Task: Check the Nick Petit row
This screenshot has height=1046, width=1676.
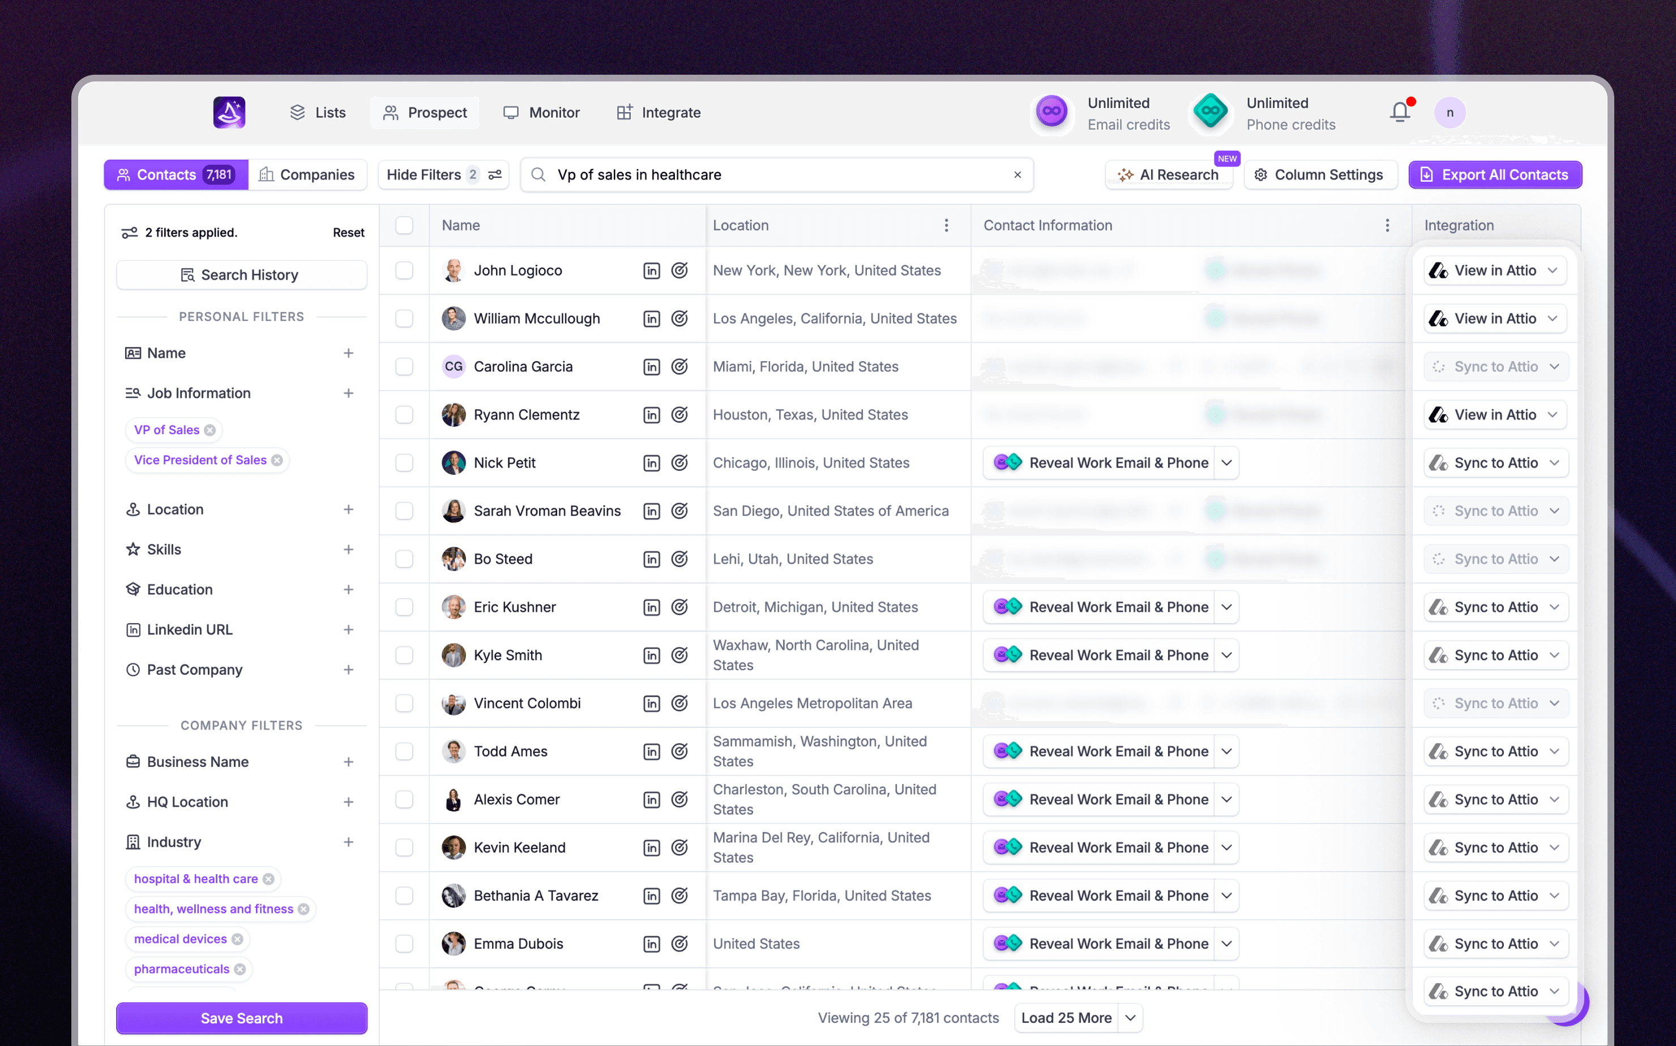Action: coord(404,463)
